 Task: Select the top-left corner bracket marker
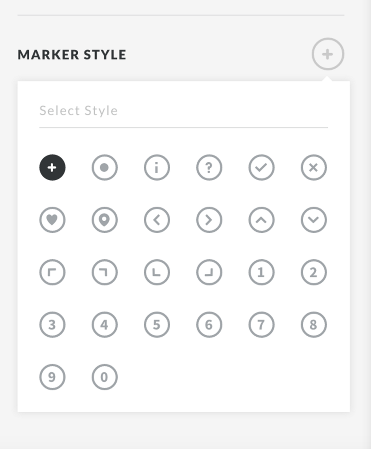click(x=52, y=272)
